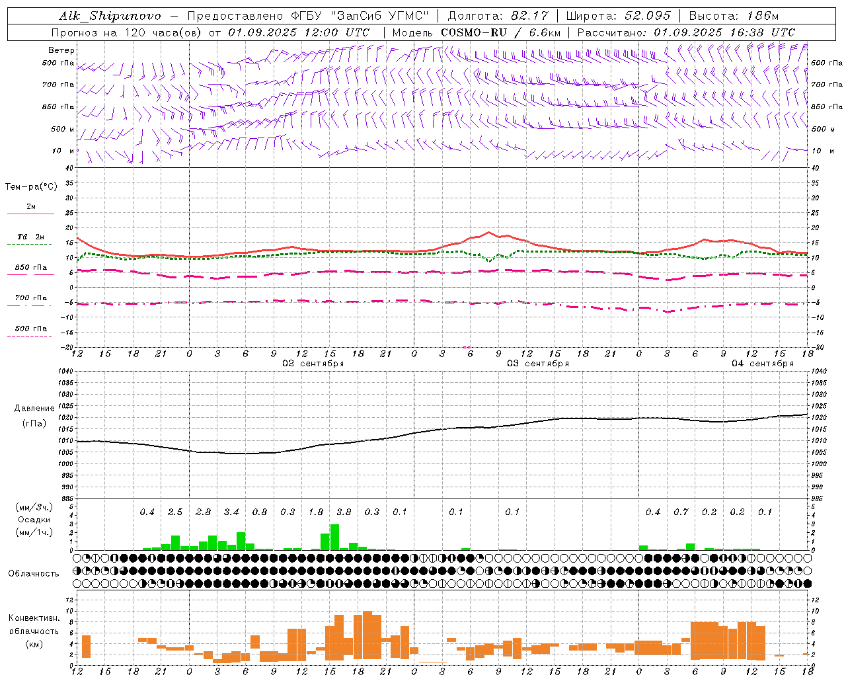Click the 2м temperature legend entry
This screenshot has width=846, height=677.
[31, 207]
